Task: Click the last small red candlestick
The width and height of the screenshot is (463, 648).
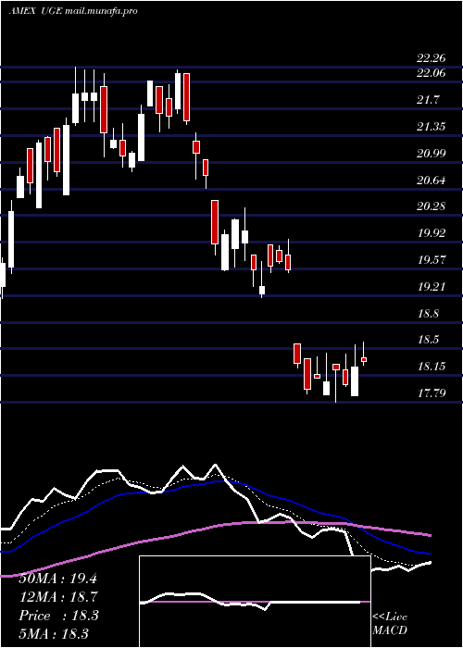Action: click(364, 359)
